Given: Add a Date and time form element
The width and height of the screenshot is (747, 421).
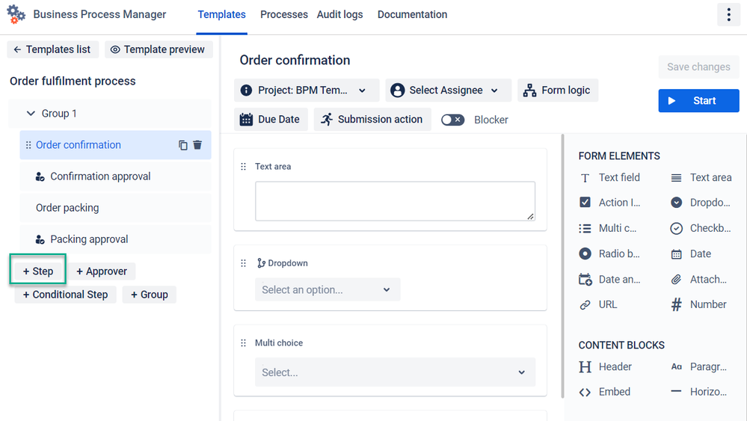Looking at the screenshot, I should tap(610, 280).
